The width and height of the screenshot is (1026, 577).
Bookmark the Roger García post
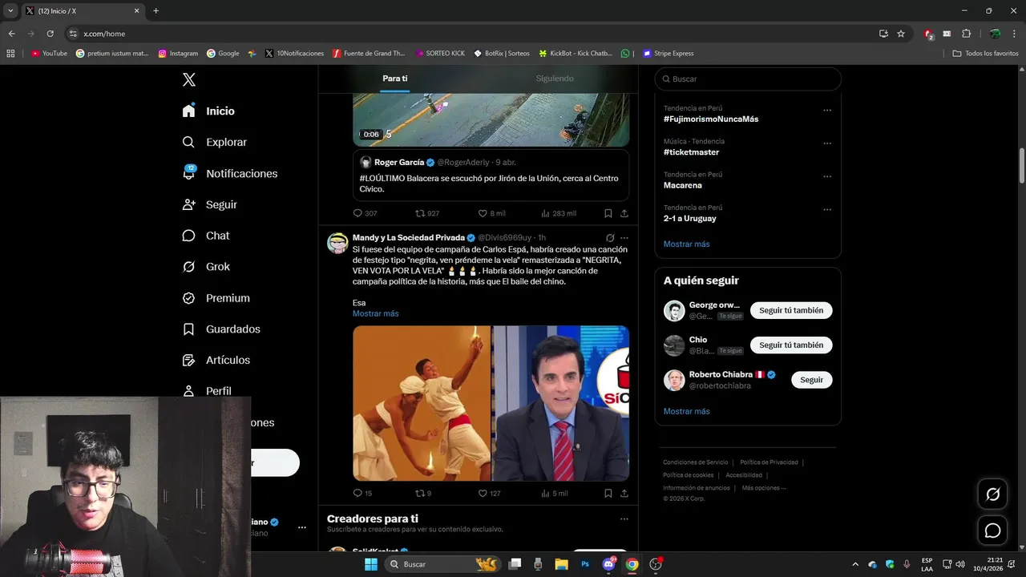coord(608,213)
